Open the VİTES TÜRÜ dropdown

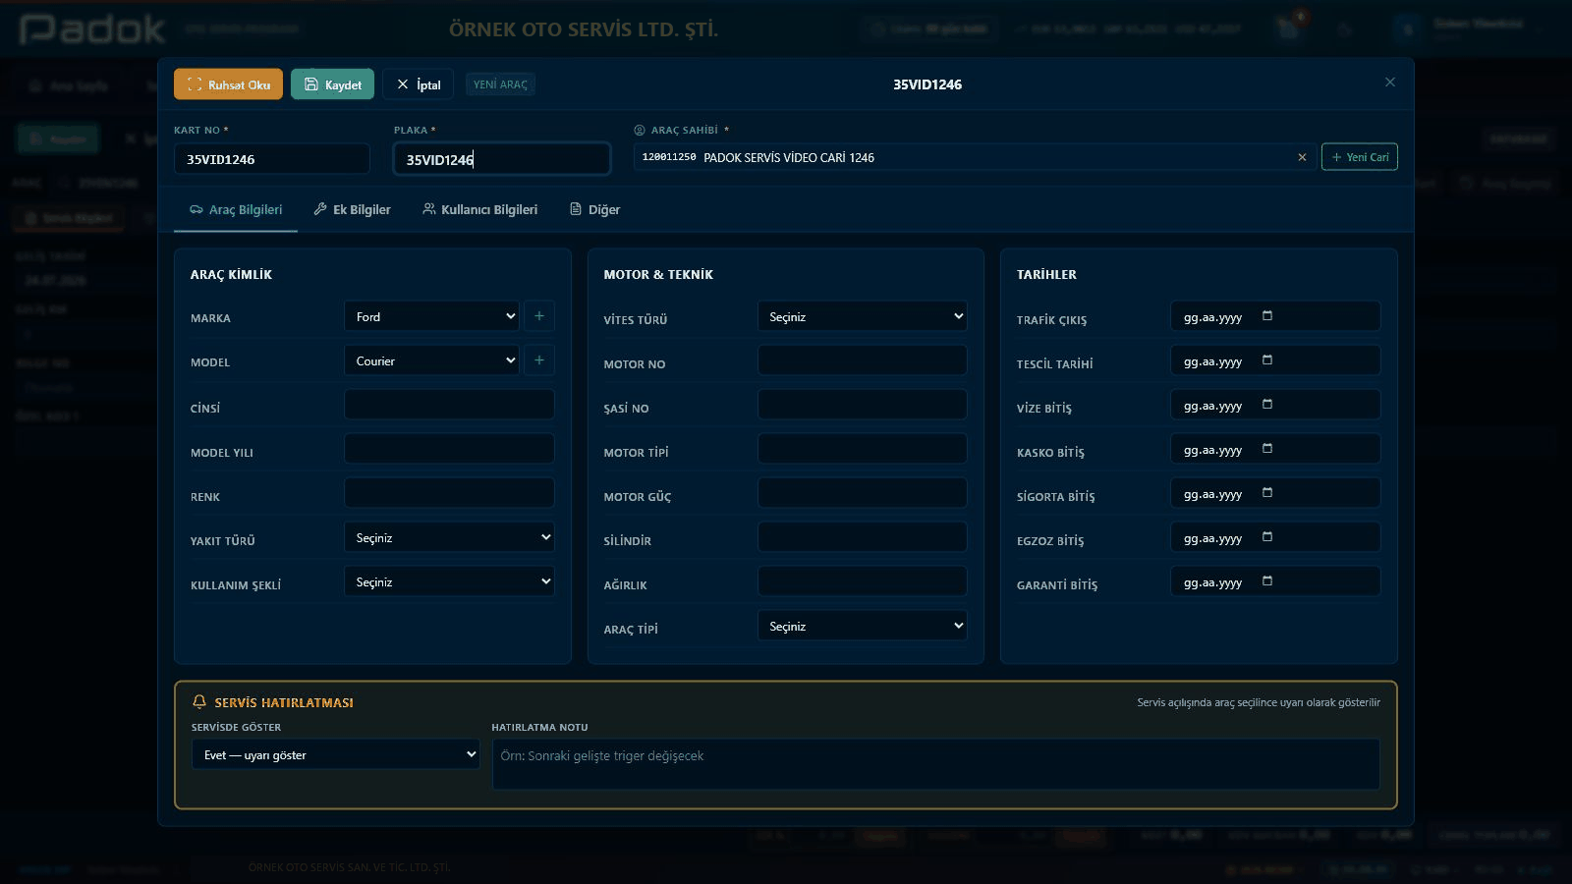point(863,316)
